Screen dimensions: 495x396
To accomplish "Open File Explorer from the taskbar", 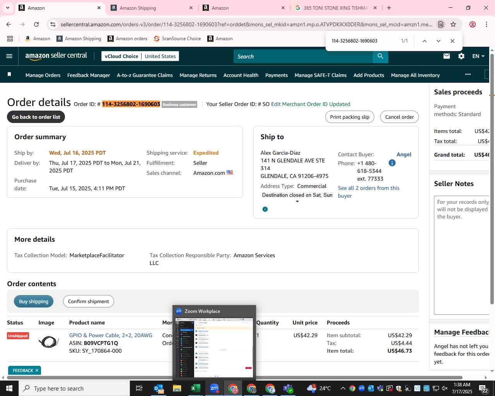I will pyautogui.click(x=177, y=388).
